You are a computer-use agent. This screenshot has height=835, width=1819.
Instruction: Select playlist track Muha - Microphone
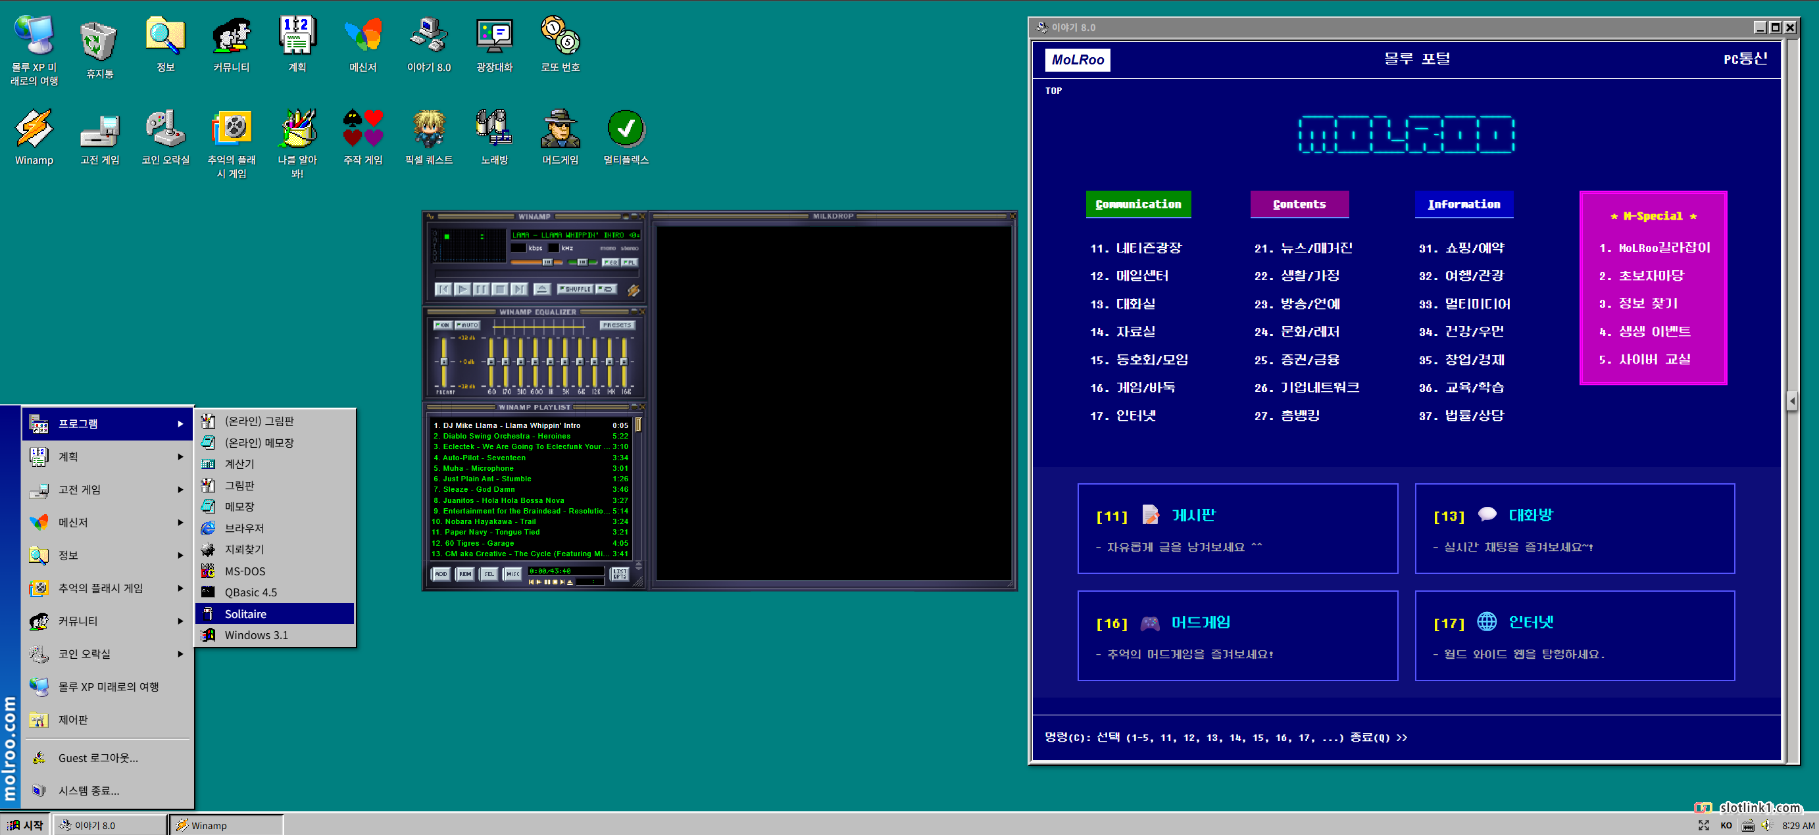(530, 468)
